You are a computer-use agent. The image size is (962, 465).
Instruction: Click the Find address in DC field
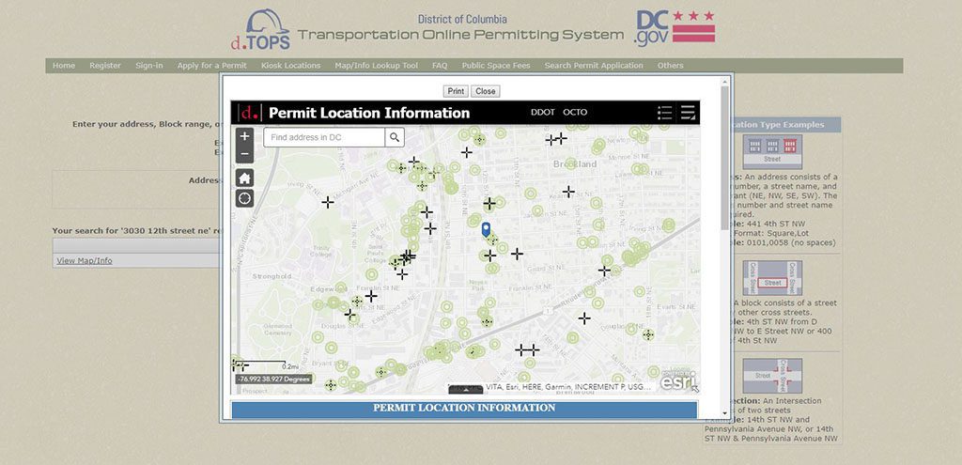(x=324, y=137)
